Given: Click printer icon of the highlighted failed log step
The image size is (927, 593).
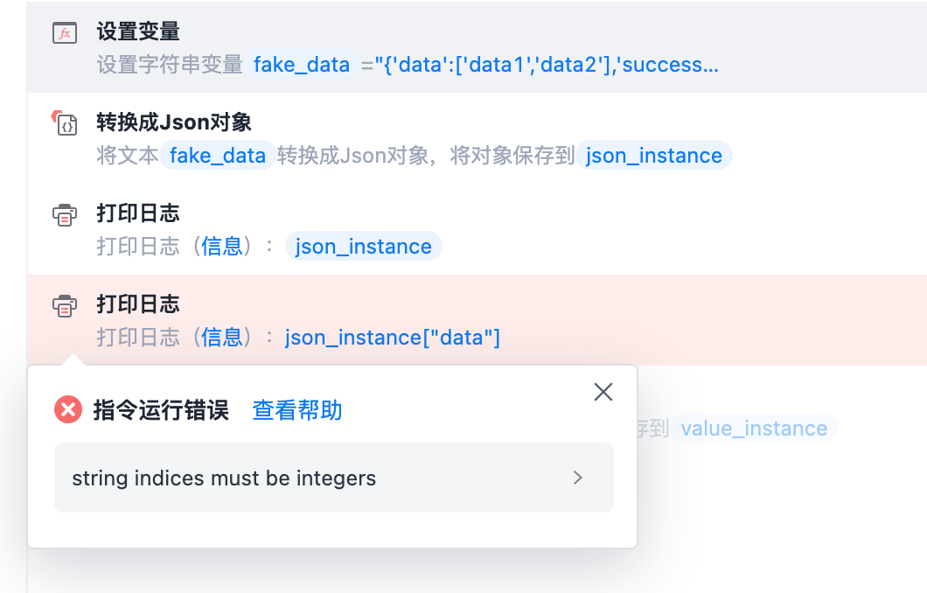Looking at the screenshot, I should click(65, 306).
